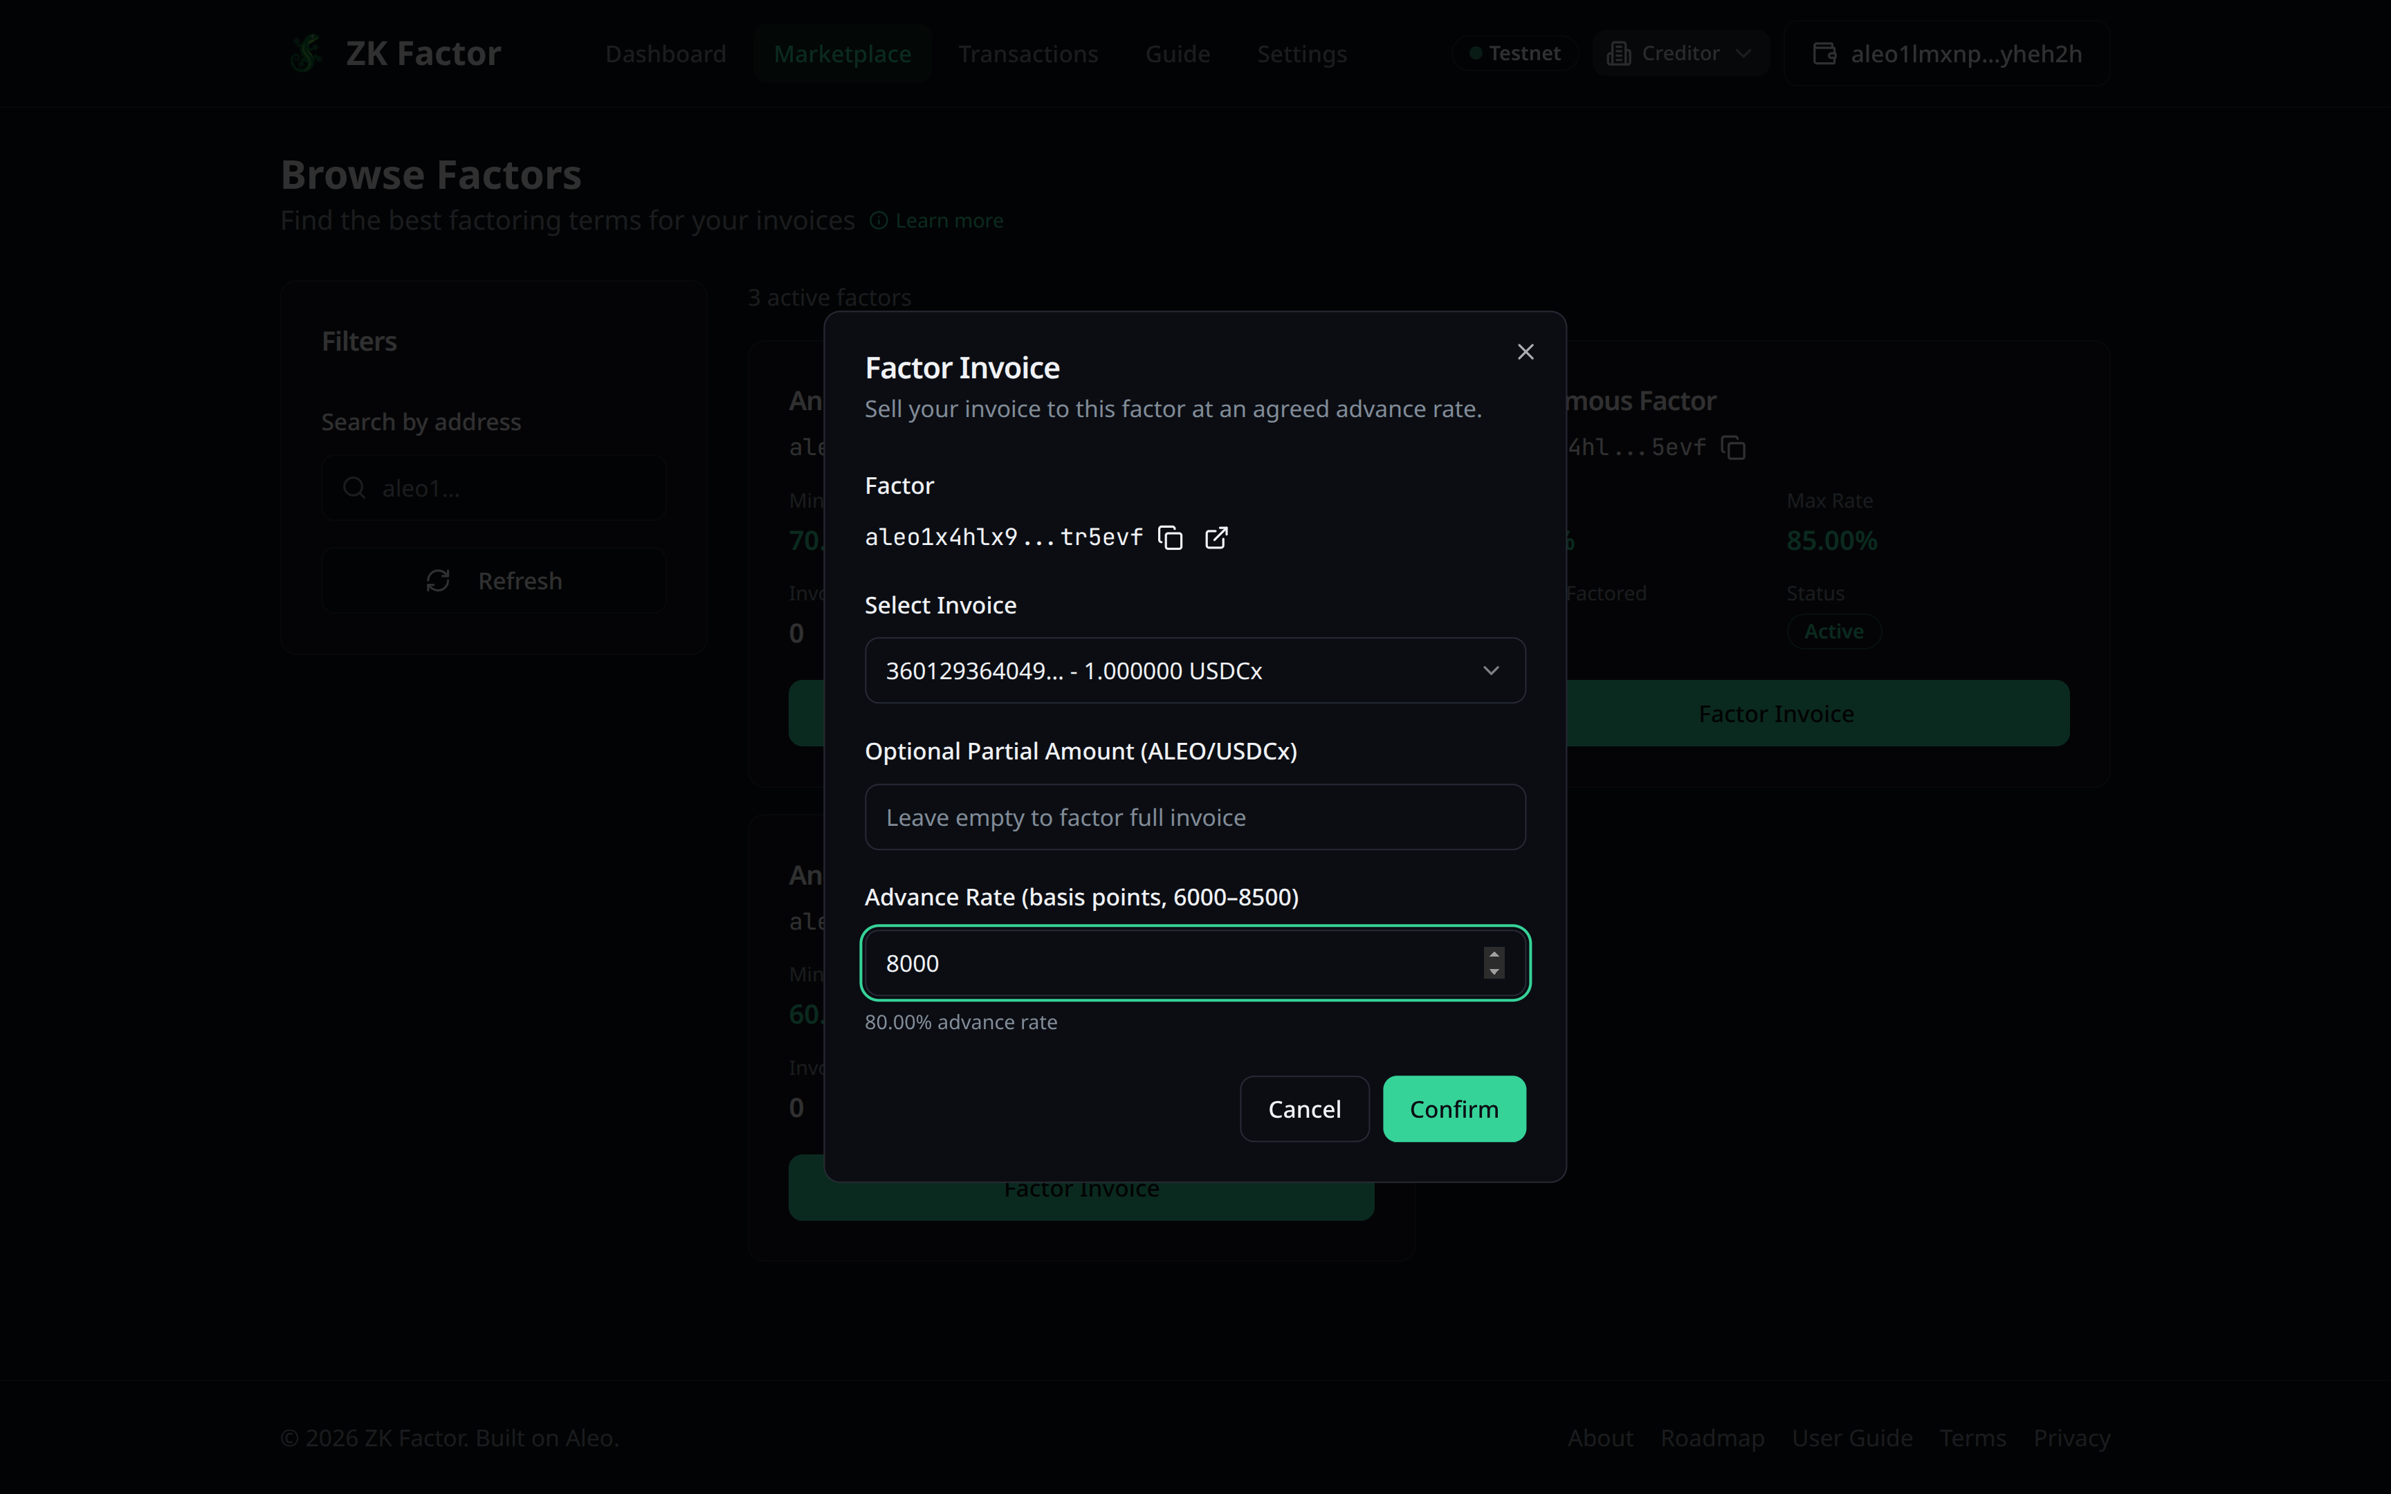Dismiss the Factor Invoice dialog with the X
The image size is (2391, 1494).
click(1525, 351)
